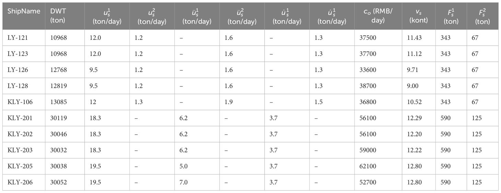Click DWT value 30119

click(x=58, y=118)
